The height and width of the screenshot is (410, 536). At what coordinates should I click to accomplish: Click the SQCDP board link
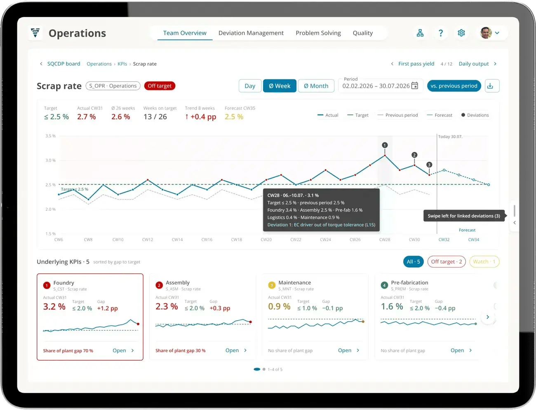[63, 64]
